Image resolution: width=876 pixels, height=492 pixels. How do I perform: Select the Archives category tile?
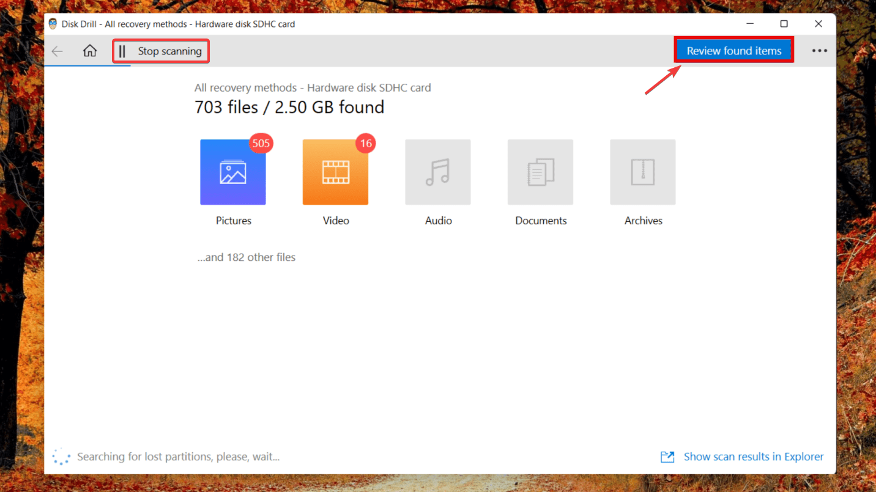tap(643, 172)
